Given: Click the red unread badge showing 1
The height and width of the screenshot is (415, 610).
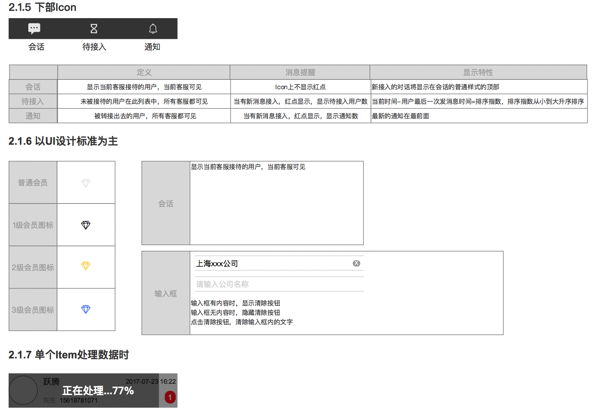Looking at the screenshot, I should point(170,397).
